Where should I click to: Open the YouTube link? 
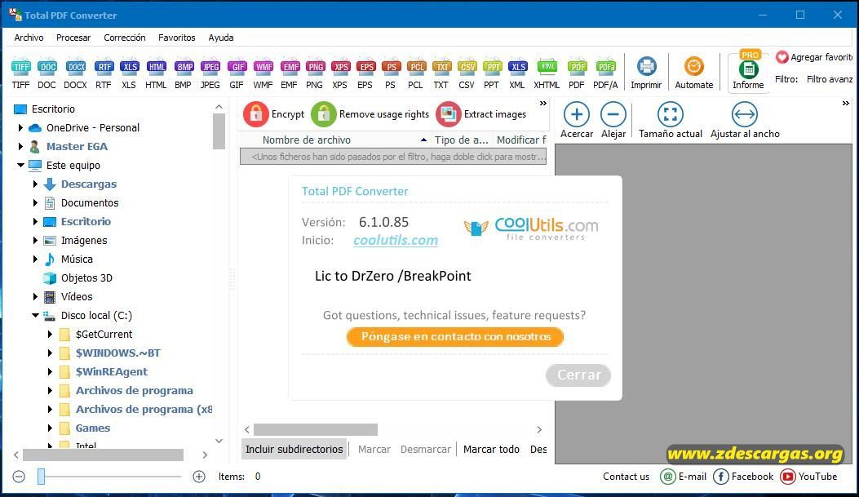point(809,477)
